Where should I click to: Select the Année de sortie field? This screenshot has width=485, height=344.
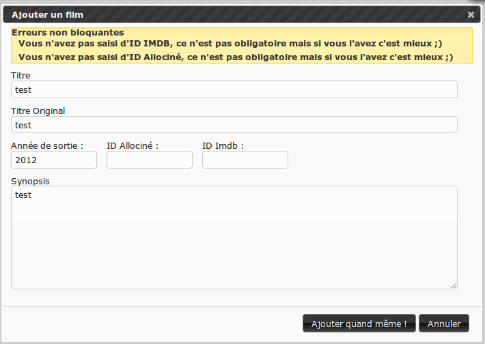pos(54,160)
